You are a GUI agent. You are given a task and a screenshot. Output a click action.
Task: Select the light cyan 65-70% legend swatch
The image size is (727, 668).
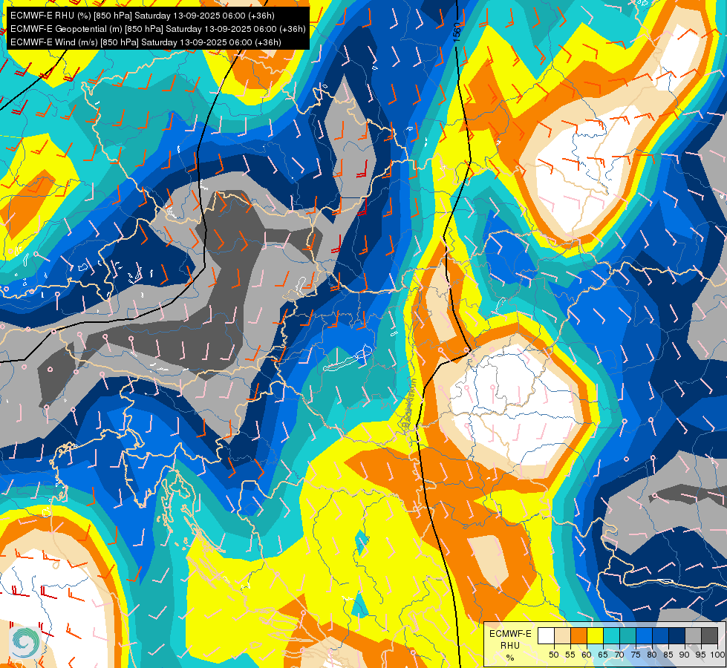pyautogui.click(x=611, y=636)
